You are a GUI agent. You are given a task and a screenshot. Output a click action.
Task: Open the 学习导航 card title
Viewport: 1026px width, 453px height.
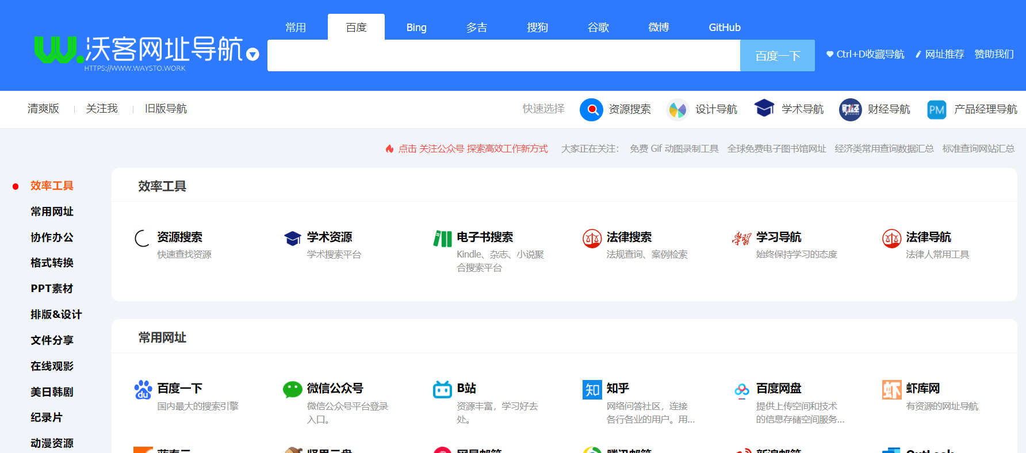click(x=779, y=237)
